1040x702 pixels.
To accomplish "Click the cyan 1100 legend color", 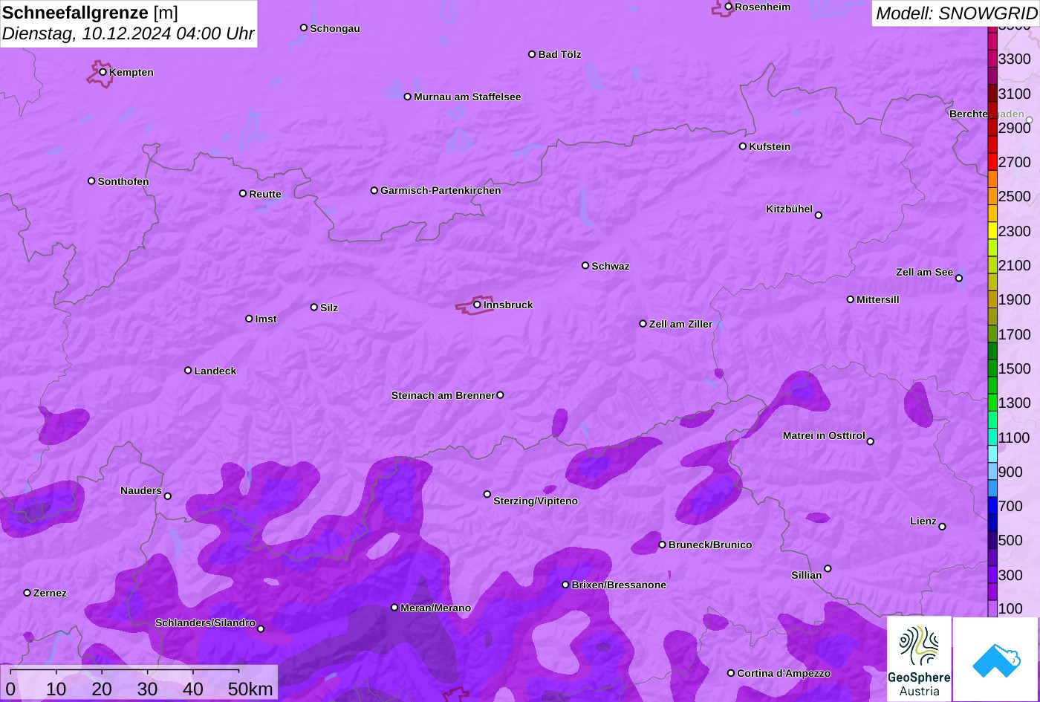I will click(x=992, y=438).
